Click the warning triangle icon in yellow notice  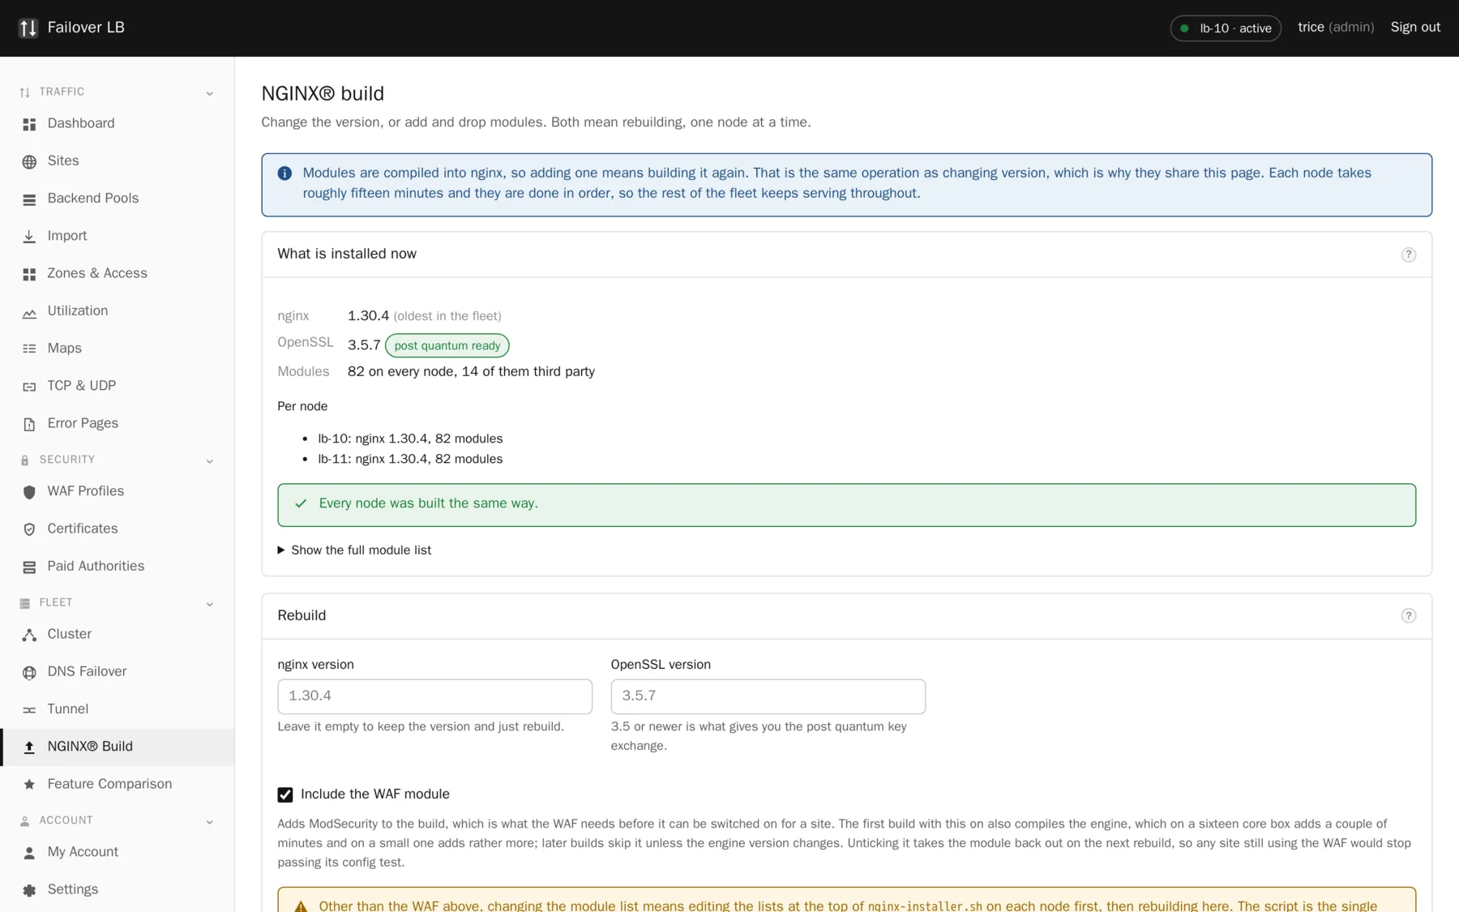point(301,906)
